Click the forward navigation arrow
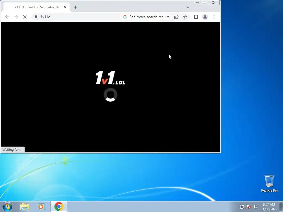 point(16,17)
